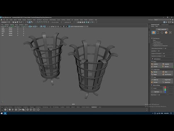Viewport: 174px width, 131px height.
Task: Toggle the red X axis move constraint
Action: click(165, 87)
